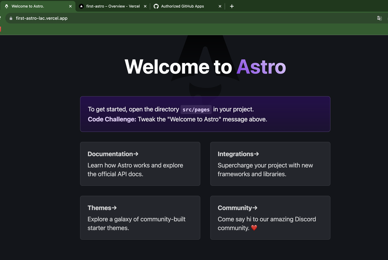The width and height of the screenshot is (388, 260).
Task: Click text 'Come say hi to our amazing Discord'
Action: pos(267,219)
